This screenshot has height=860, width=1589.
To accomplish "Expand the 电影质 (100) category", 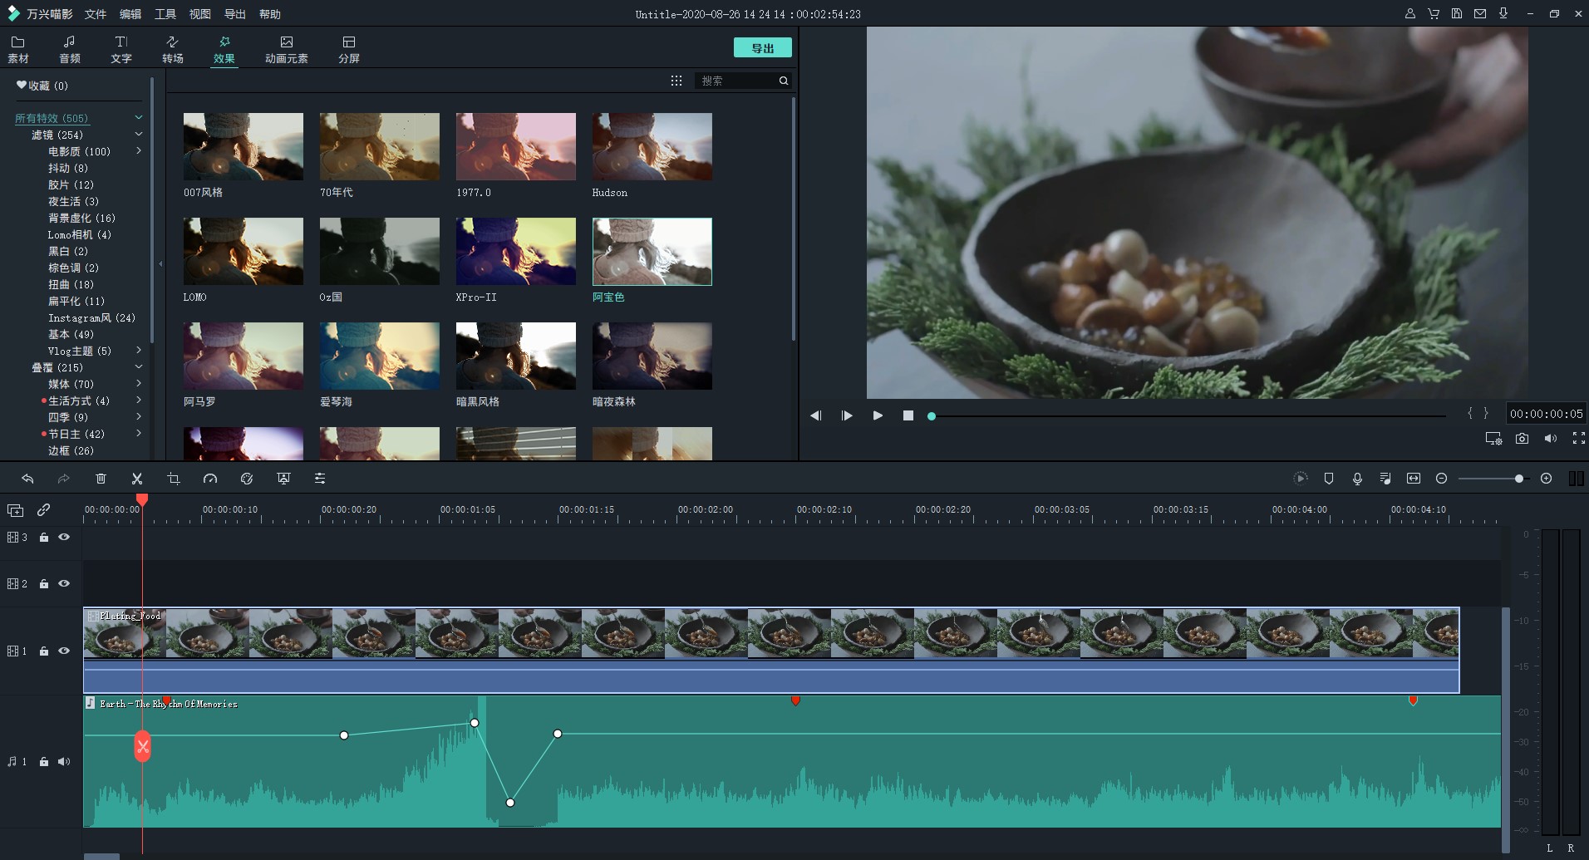I will (x=139, y=151).
